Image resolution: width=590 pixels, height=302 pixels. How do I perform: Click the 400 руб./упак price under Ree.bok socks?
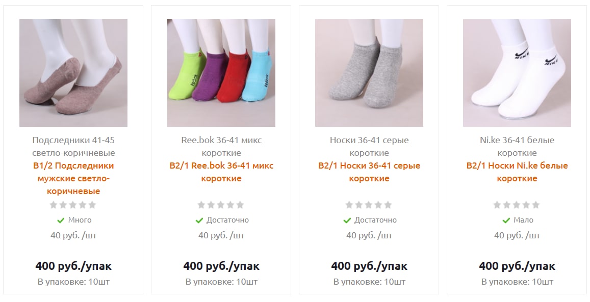tap(221, 266)
